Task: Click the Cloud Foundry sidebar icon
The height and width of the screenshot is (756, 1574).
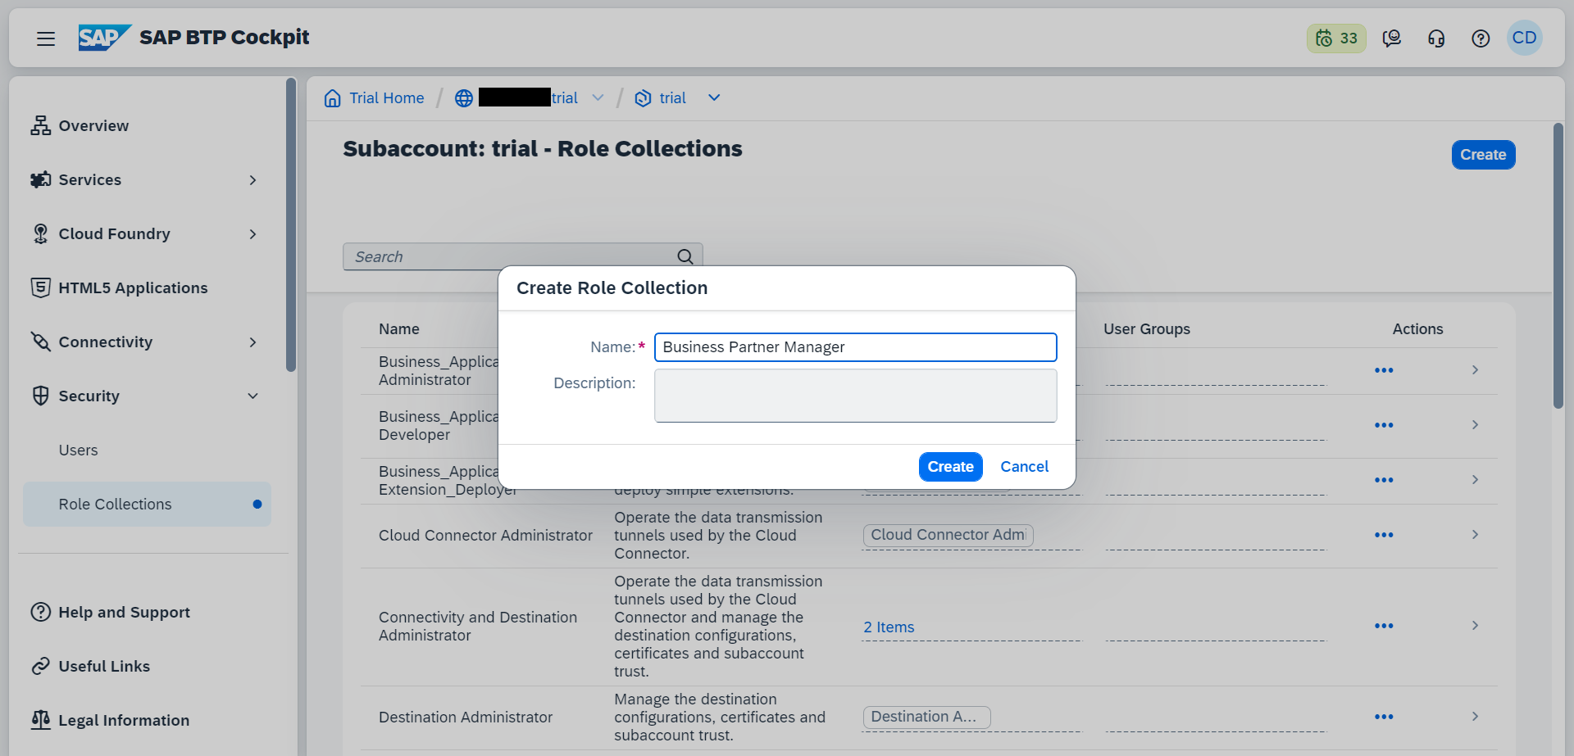Action: [40, 233]
